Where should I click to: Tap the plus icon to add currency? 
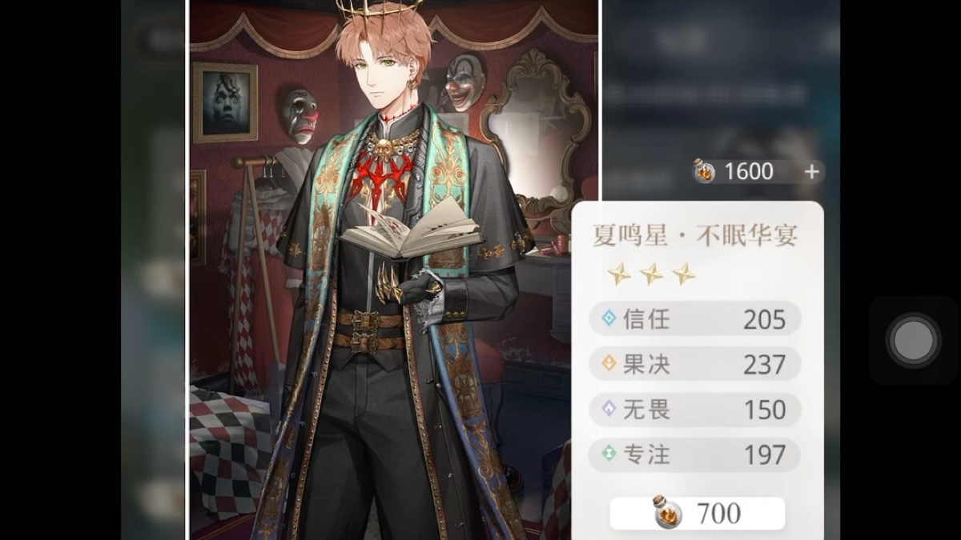point(811,171)
